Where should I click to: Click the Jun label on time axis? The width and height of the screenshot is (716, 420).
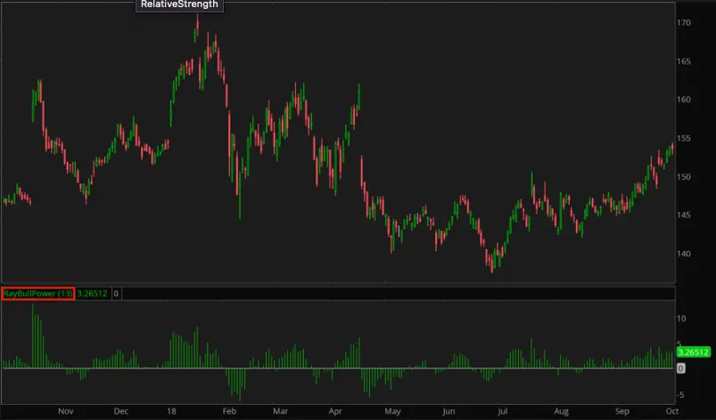pyautogui.click(x=449, y=411)
